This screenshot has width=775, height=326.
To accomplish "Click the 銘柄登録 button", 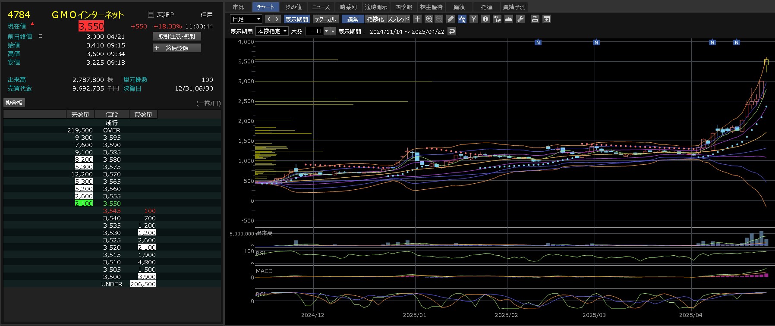I will coord(177,48).
